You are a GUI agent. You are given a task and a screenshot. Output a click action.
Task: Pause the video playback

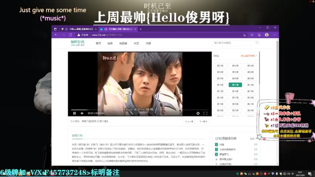coord(74,113)
